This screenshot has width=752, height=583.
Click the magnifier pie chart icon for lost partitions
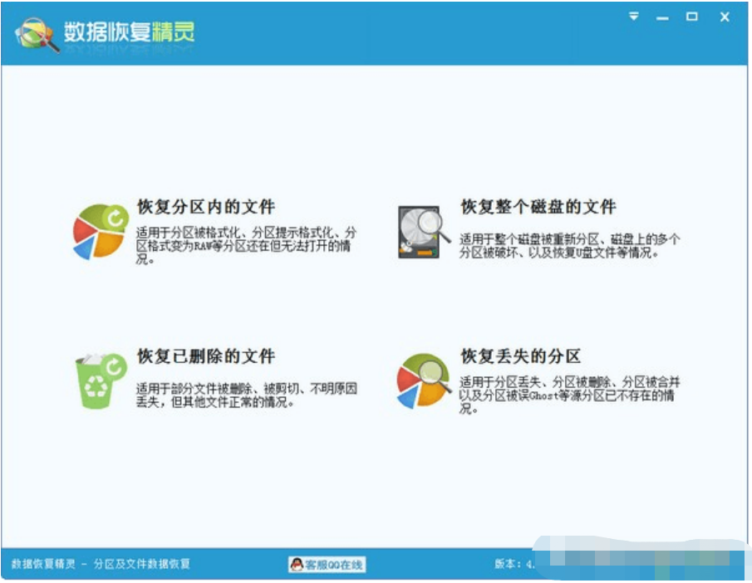pyautogui.click(x=420, y=381)
